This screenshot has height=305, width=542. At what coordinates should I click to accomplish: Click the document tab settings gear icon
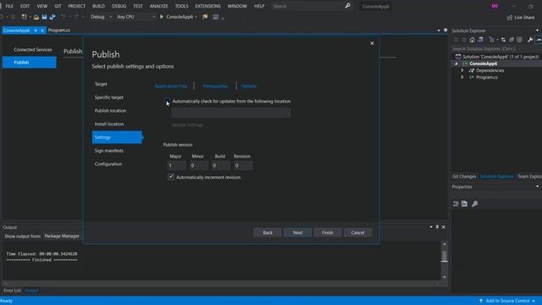pos(445,30)
